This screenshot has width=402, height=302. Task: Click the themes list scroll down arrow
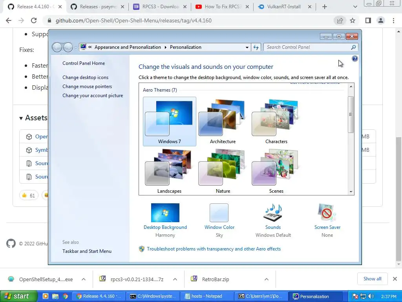click(351, 192)
